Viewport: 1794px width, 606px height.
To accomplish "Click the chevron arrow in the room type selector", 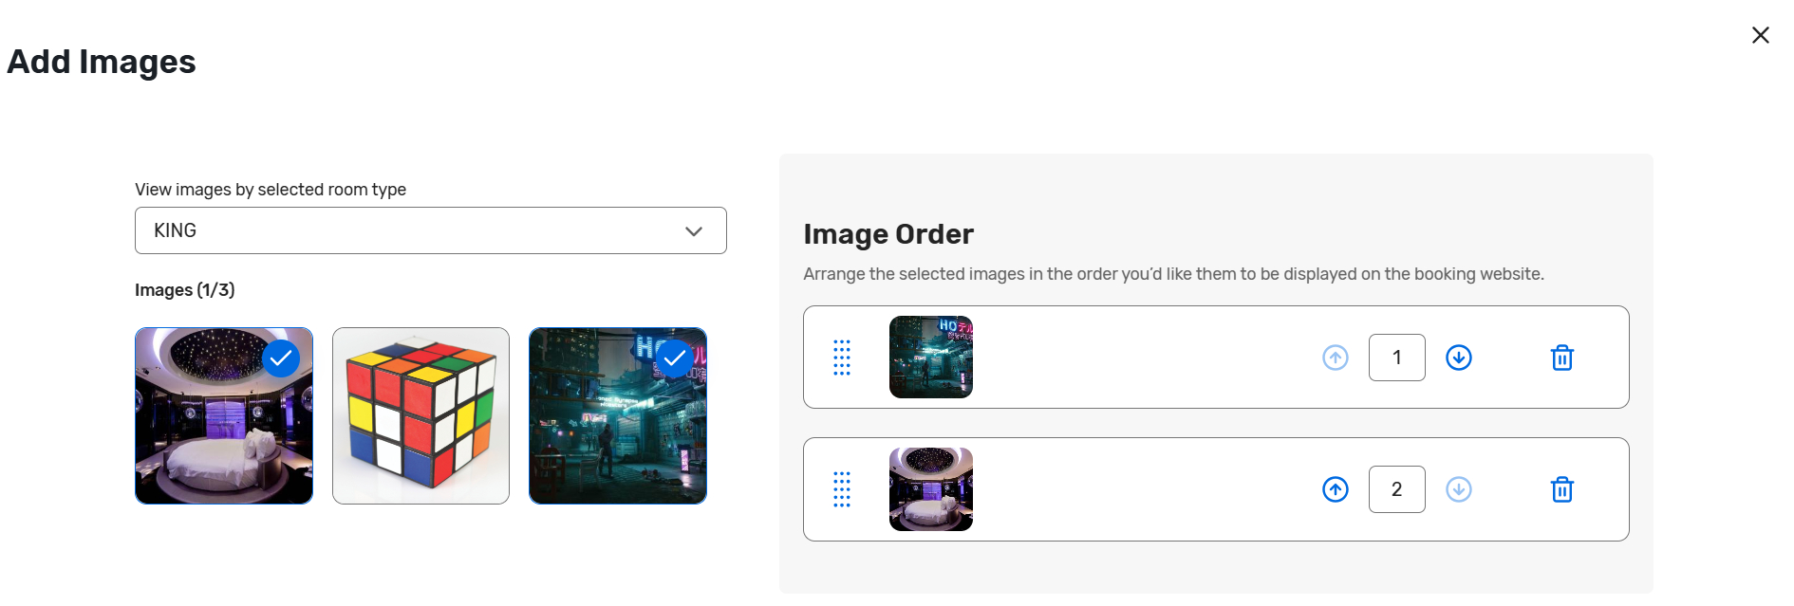I will click(694, 231).
